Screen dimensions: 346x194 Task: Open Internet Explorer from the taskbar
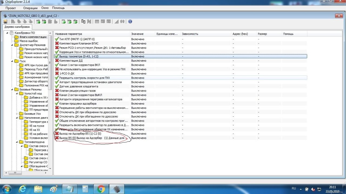click(23, 189)
